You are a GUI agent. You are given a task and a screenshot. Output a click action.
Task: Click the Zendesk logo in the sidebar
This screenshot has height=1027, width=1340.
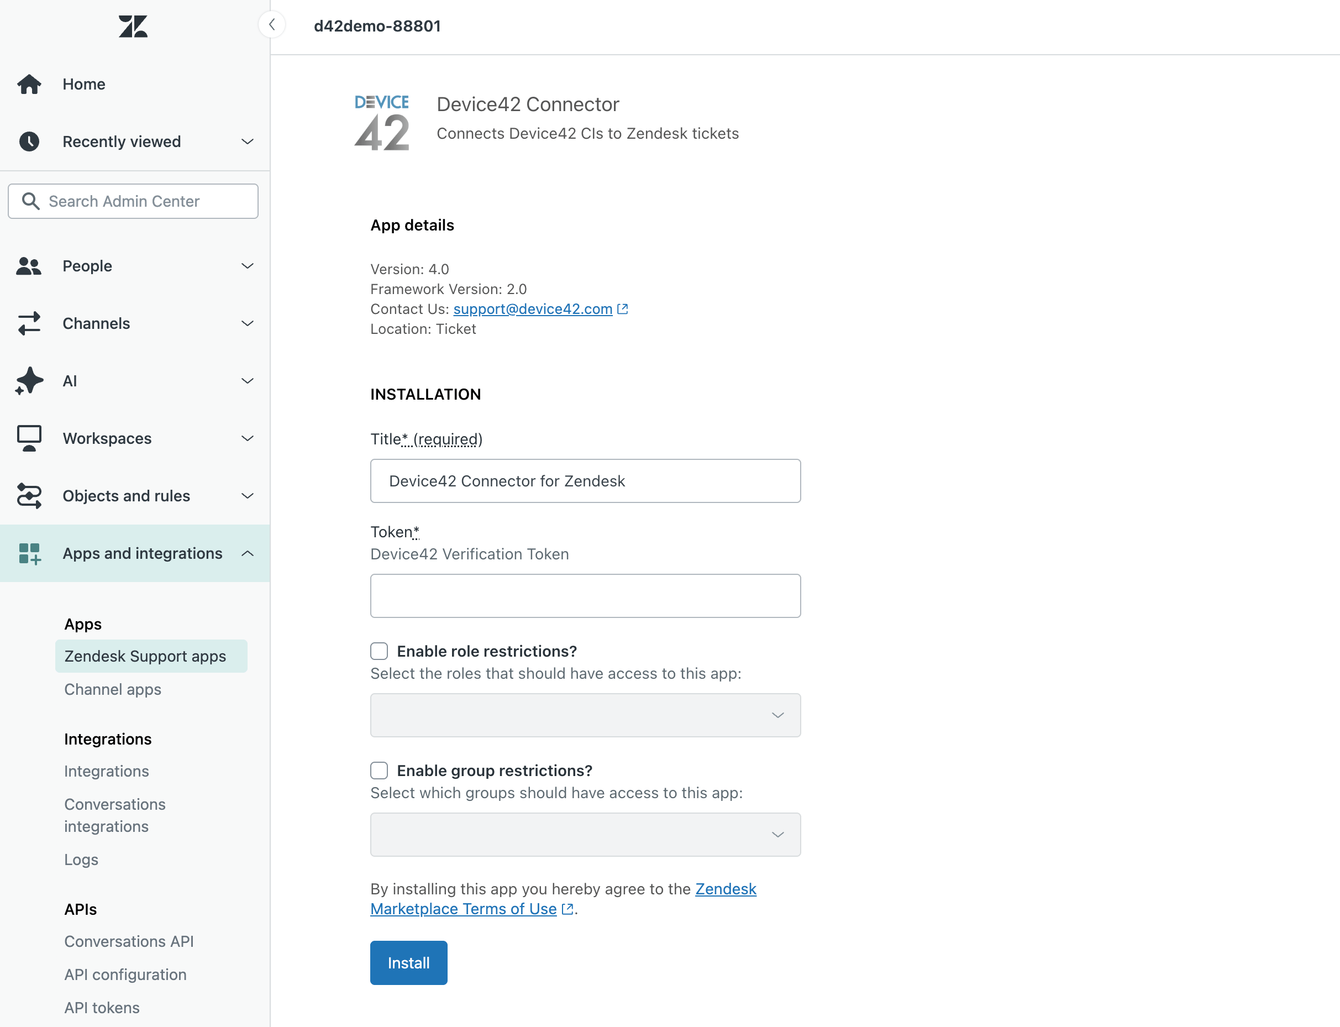[x=133, y=27]
